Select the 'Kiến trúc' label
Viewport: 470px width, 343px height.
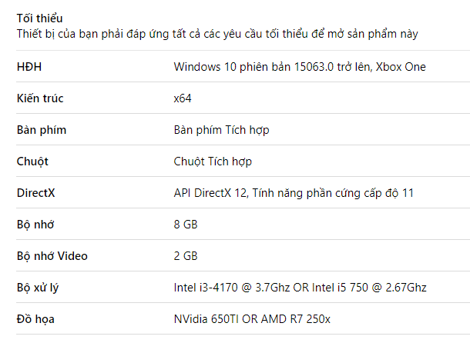click(40, 98)
